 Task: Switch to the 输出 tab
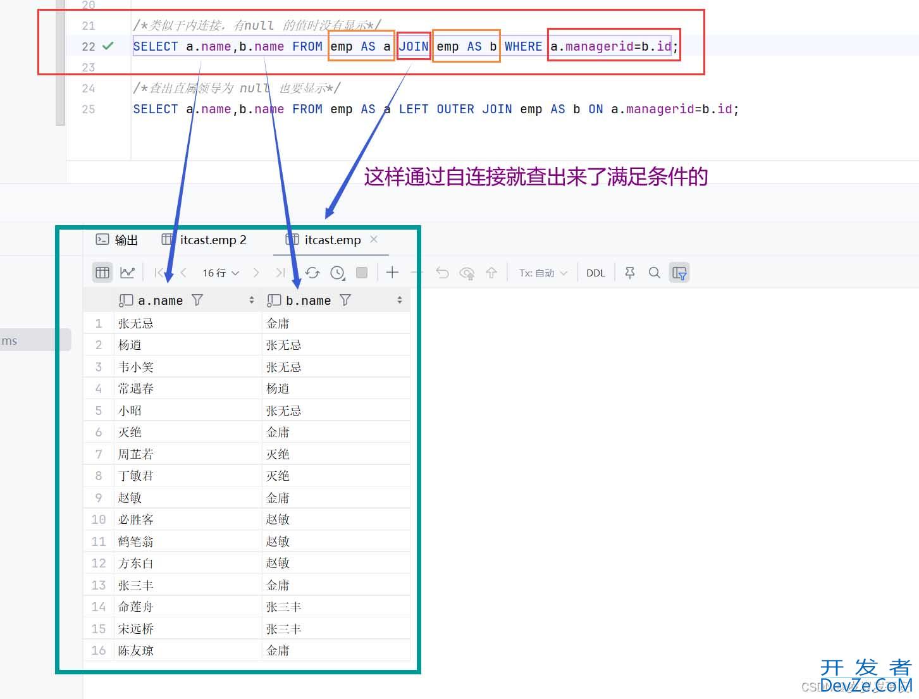(117, 240)
